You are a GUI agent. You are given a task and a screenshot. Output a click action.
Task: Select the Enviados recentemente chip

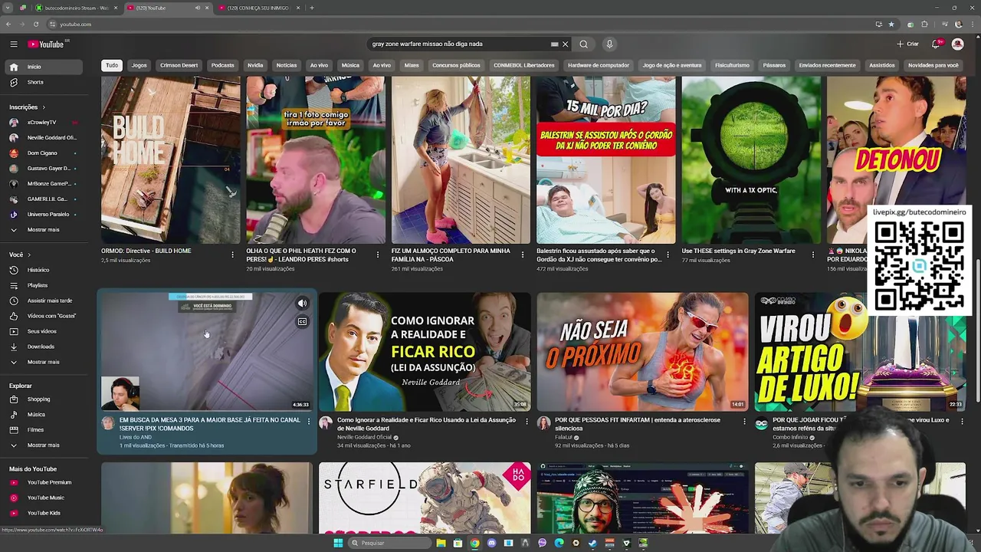[x=827, y=65]
